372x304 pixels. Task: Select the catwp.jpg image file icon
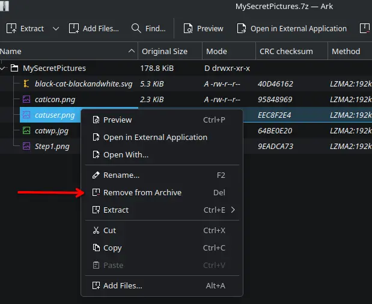pyautogui.click(x=26, y=130)
